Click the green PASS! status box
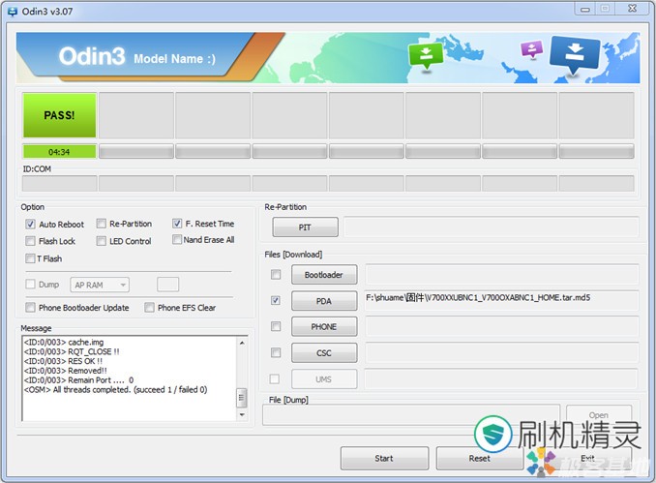Viewport: 656px width, 483px height. 59,115
